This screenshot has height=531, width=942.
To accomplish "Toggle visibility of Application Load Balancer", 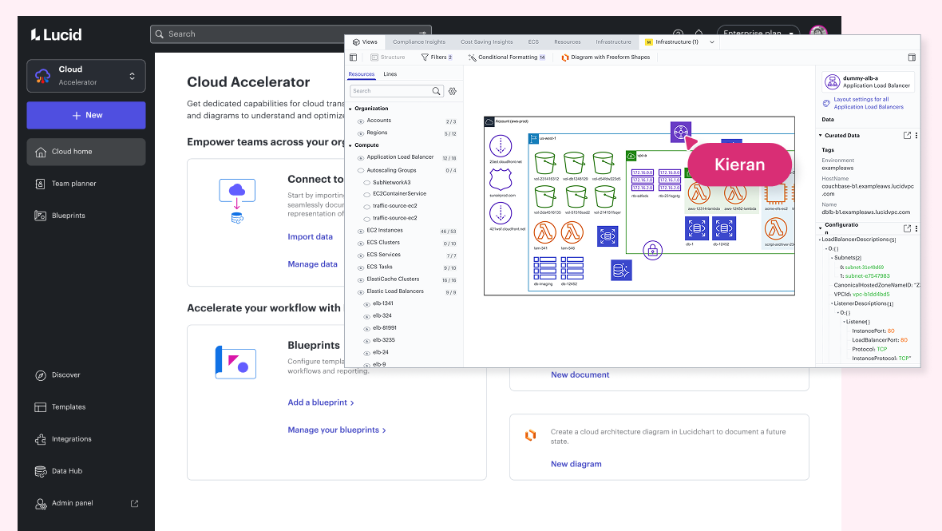I will click(361, 158).
